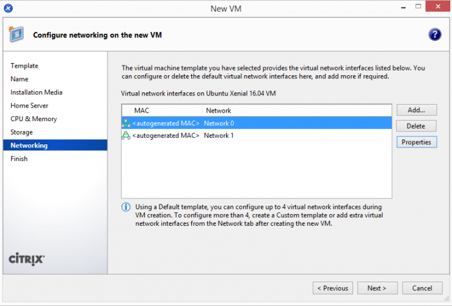
Task: Open Properties for selected interface
Action: coord(416,142)
